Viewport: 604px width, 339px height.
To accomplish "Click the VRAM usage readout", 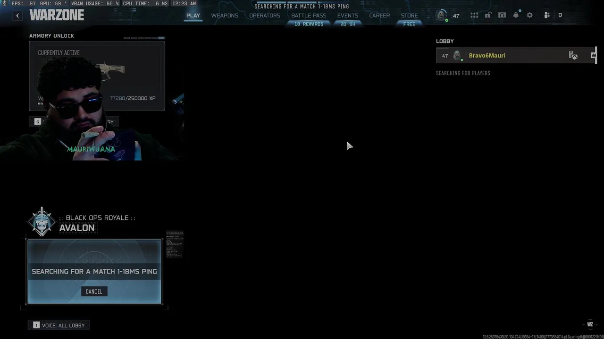I will click(95, 3).
